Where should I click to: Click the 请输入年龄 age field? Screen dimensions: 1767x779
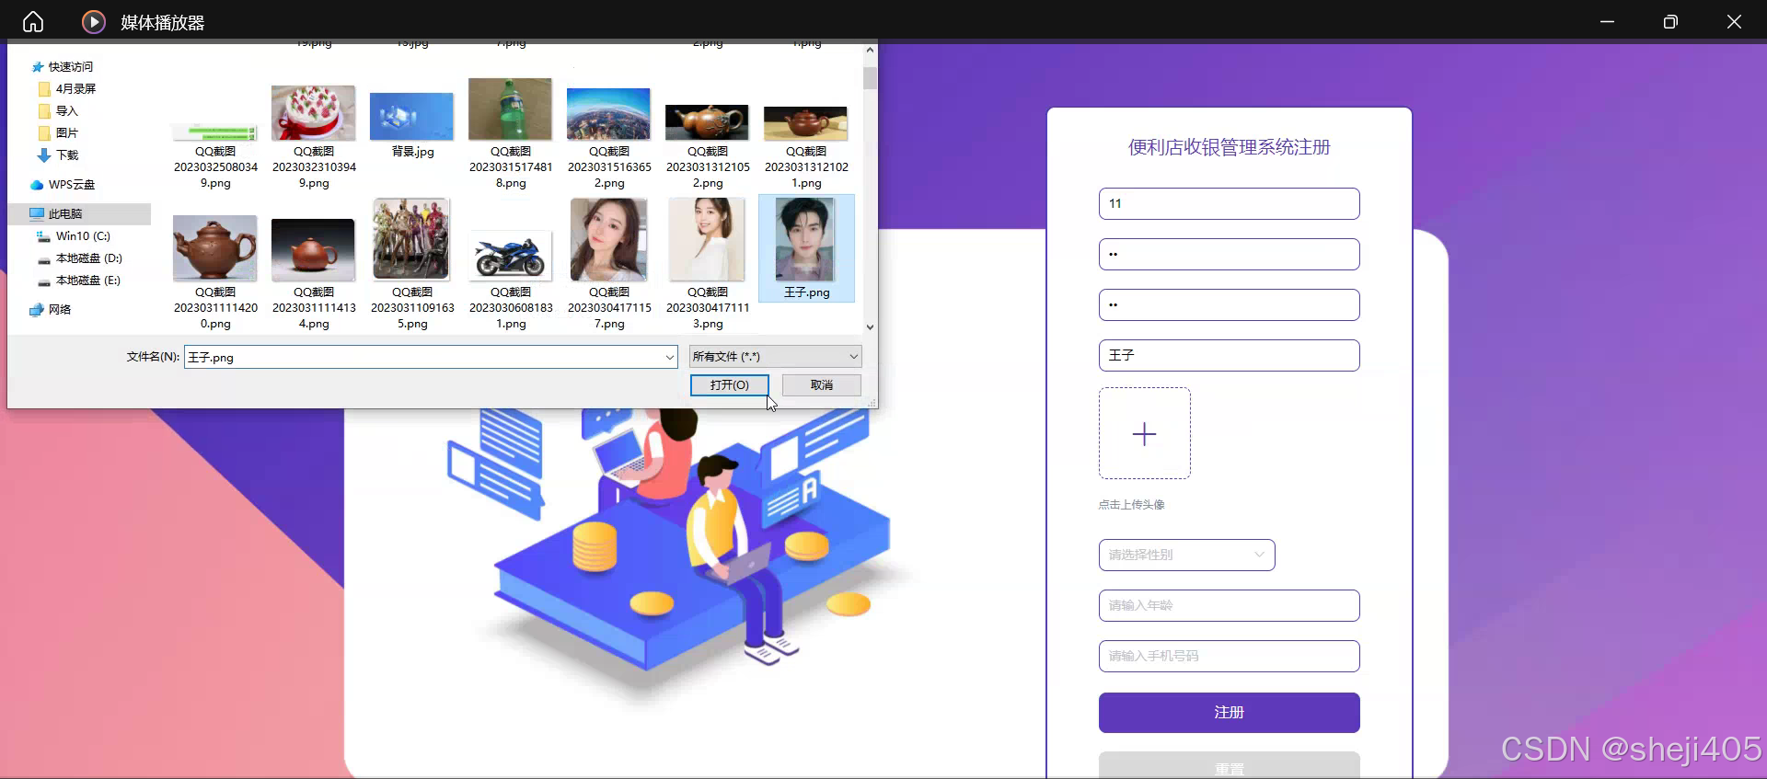coord(1229,605)
